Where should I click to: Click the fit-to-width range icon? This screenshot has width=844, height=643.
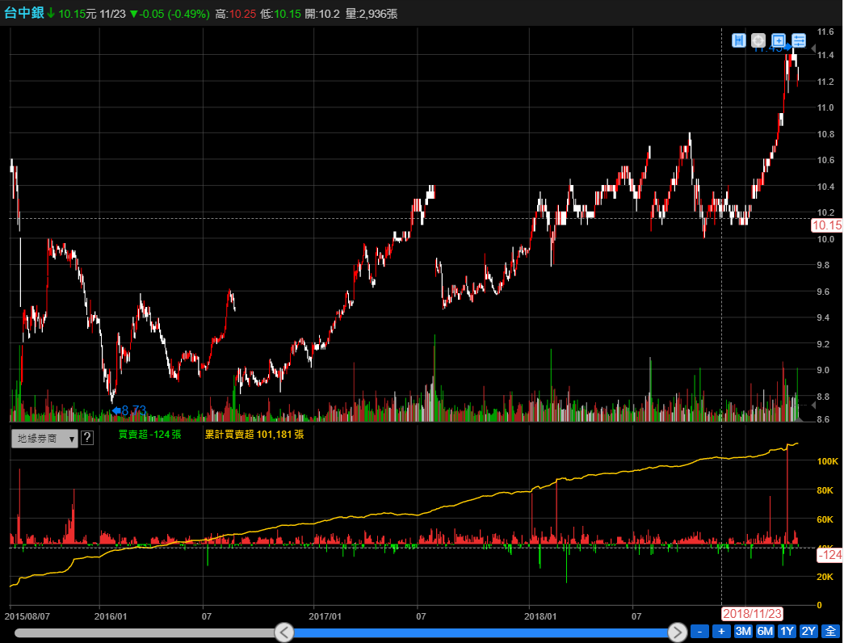[739, 40]
